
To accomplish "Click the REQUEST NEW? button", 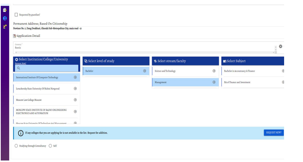I will click(274, 133).
